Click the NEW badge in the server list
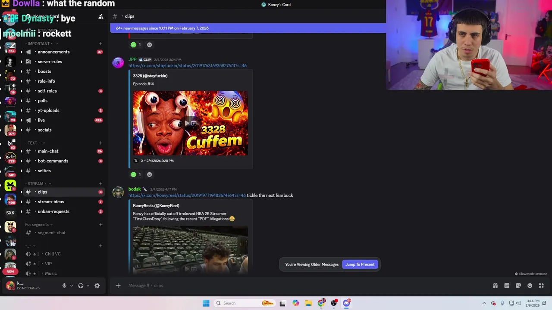The height and width of the screenshot is (310, 552). (x=10, y=272)
